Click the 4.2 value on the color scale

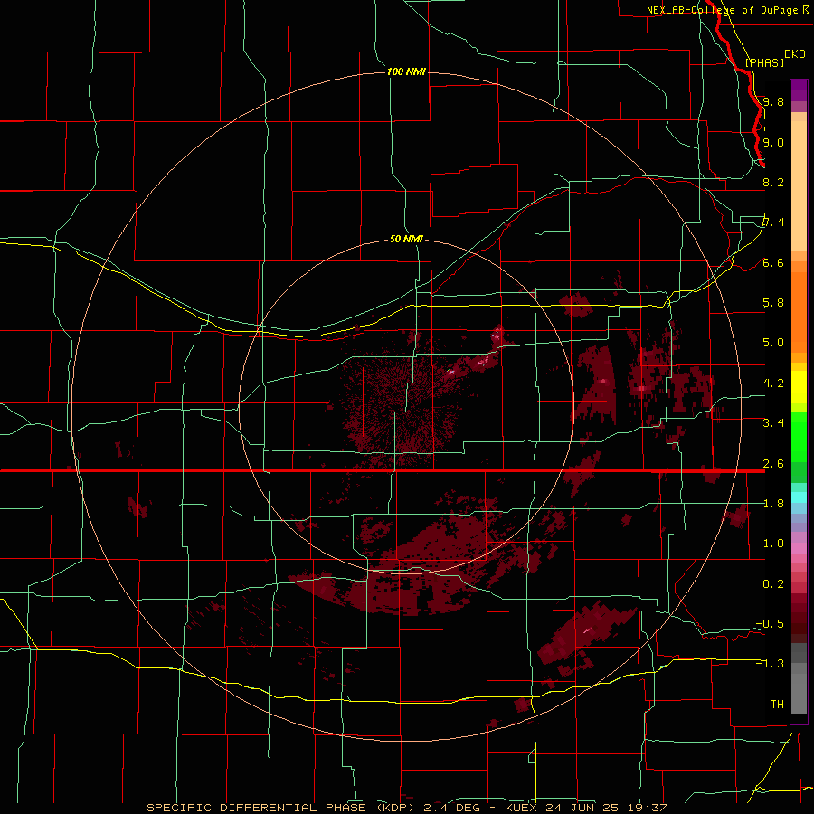click(x=773, y=383)
